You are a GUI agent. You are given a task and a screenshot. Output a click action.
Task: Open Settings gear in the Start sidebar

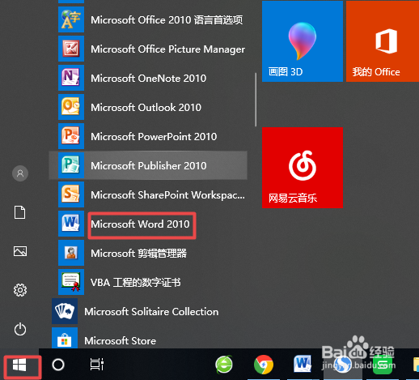pos(20,290)
